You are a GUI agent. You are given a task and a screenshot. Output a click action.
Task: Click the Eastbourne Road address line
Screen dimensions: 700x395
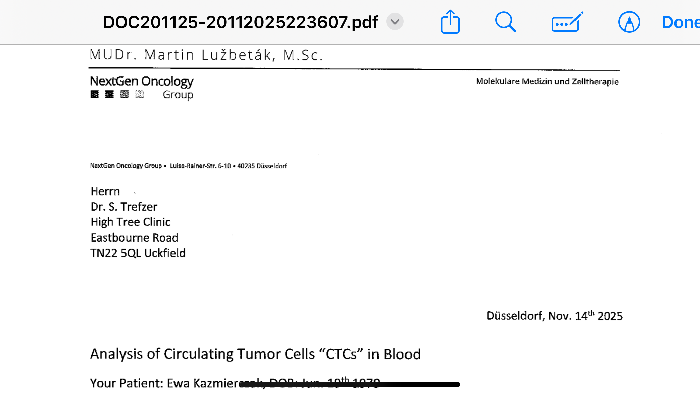[134, 238]
